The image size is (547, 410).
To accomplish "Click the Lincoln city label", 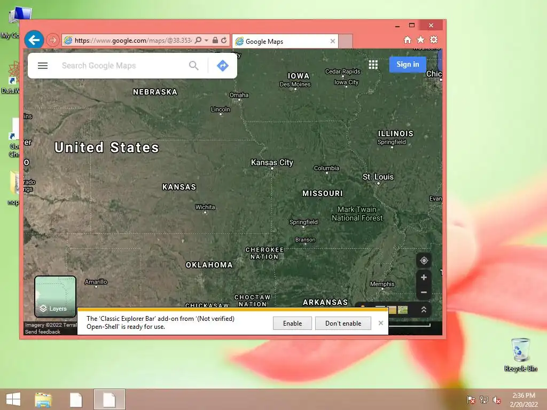I will pyautogui.click(x=221, y=109).
